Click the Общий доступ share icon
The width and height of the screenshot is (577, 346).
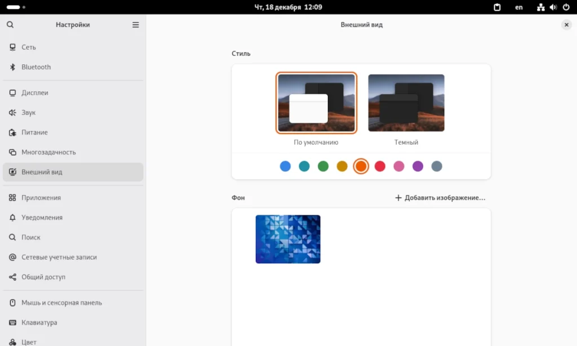pos(12,277)
